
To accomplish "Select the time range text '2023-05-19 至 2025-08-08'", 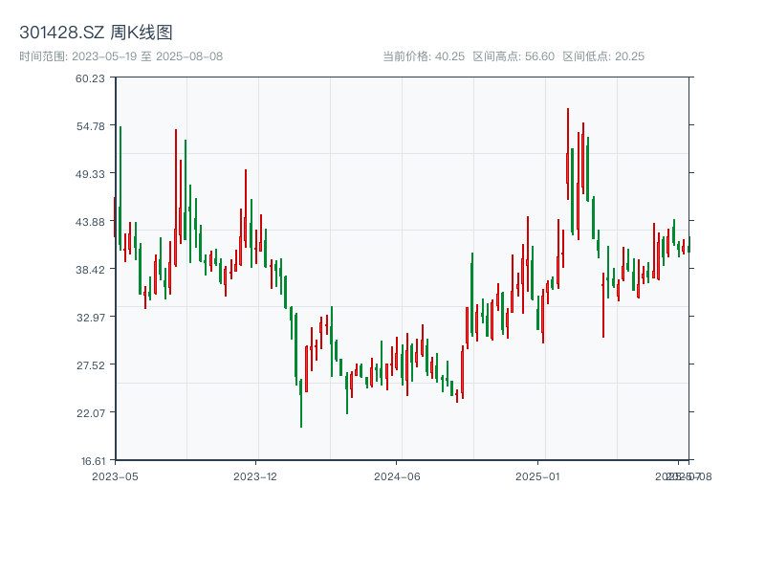I will pyautogui.click(x=147, y=56).
